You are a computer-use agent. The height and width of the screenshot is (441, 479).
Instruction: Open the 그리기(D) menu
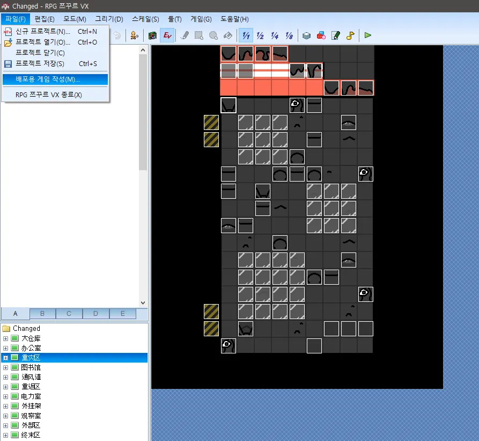[109, 19]
